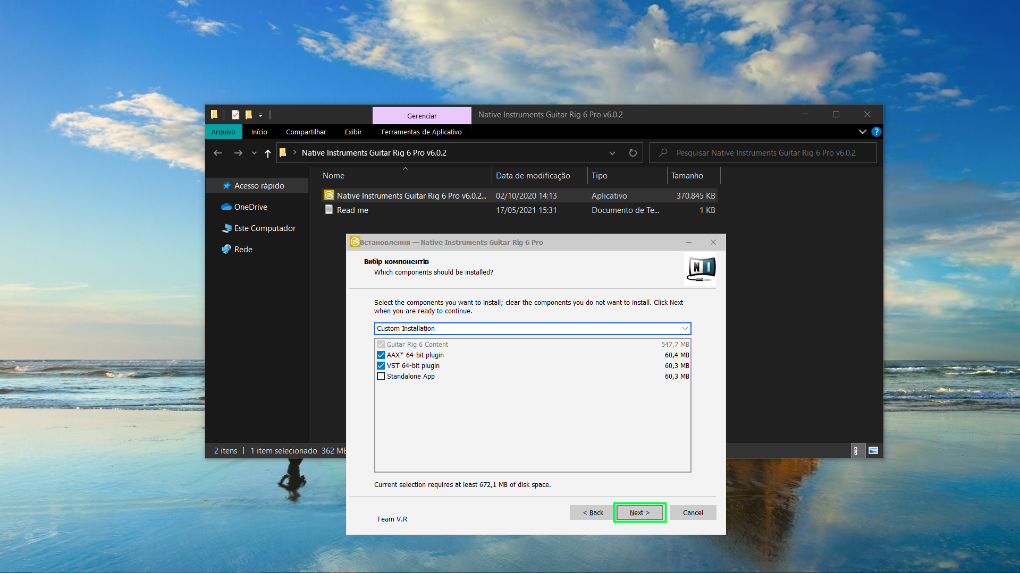Viewport: 1020px width, 573px height.
Task: Select the Read me file row
Action: tap(519, 210)
